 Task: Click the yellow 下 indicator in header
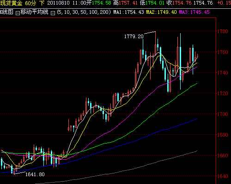42,3
